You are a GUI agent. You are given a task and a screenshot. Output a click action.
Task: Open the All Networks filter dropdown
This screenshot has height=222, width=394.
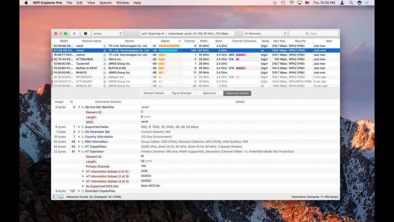265,34
